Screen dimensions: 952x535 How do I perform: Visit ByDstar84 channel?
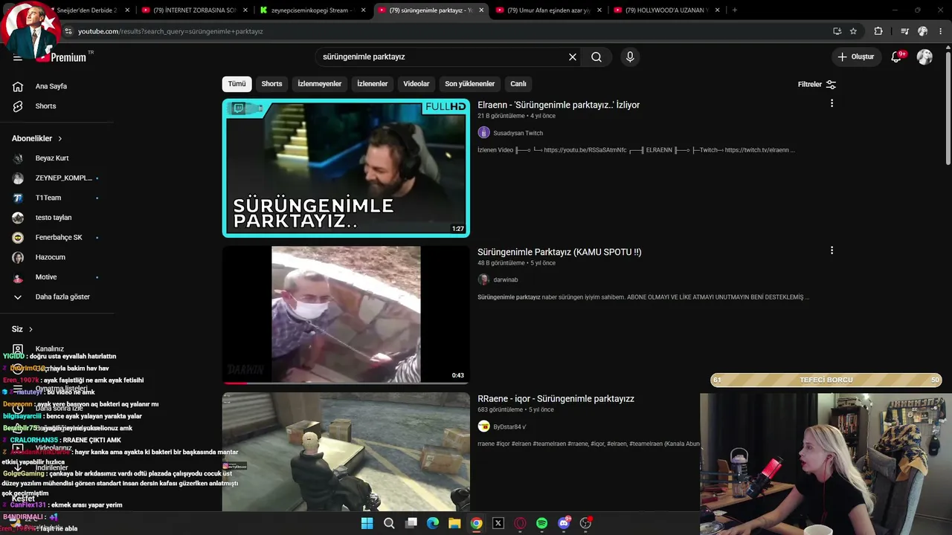[x=509, y=427]
